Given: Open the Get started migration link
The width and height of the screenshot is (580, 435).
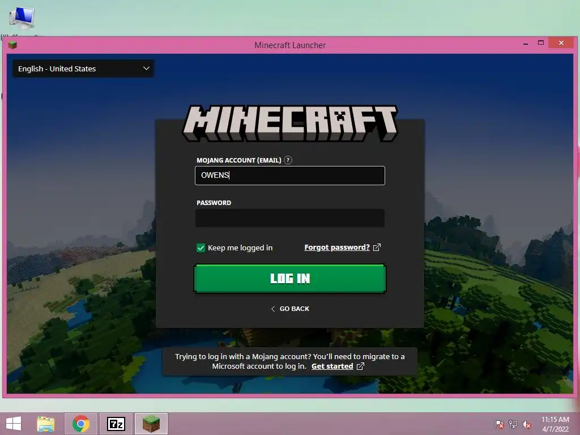Looking at the screenshot, I should point(332,366).
